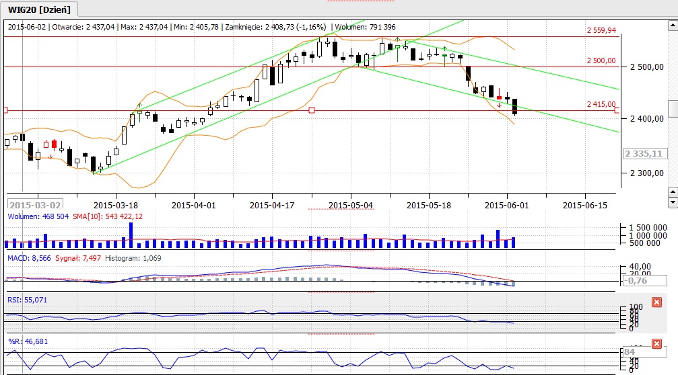This screenshot has width=678, height=375.
Task: Click the Sygnał: 7,497 label
Action: [78, 258]
